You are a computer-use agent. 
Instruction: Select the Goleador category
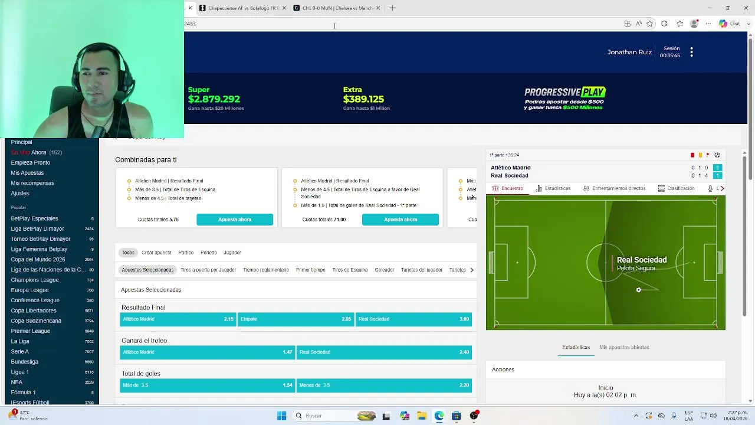pos(384,270)
